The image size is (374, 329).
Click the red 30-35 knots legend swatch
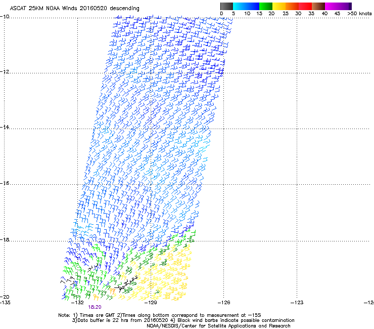click(305, 6)
